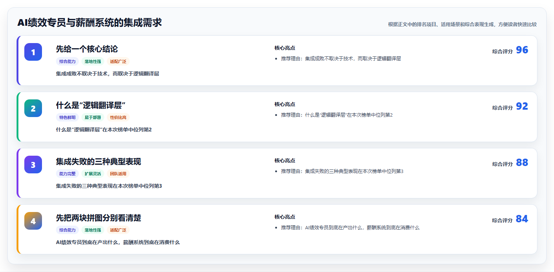Select the 特色鲜明 tag
The height and width of the screenshot is (272, 554).
[x=67, y=118]
